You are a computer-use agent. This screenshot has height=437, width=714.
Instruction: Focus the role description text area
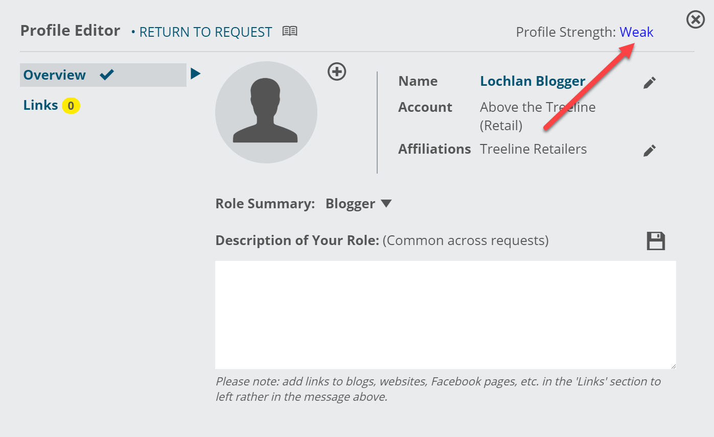[446, 315]
